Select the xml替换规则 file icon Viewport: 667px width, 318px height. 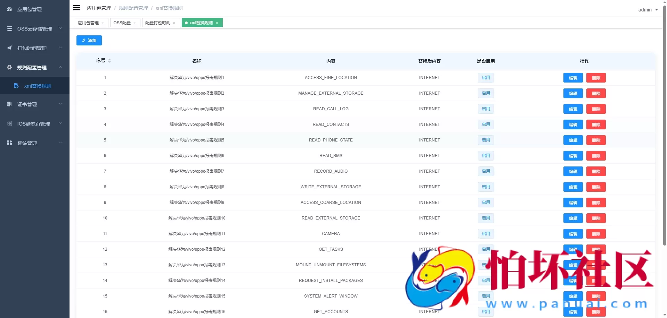16,86
